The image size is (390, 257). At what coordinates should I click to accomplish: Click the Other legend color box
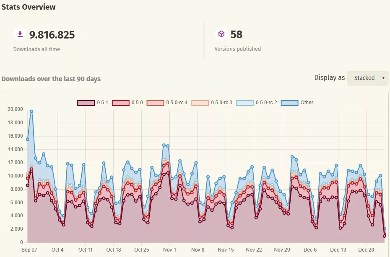click(x=289, y=103)
